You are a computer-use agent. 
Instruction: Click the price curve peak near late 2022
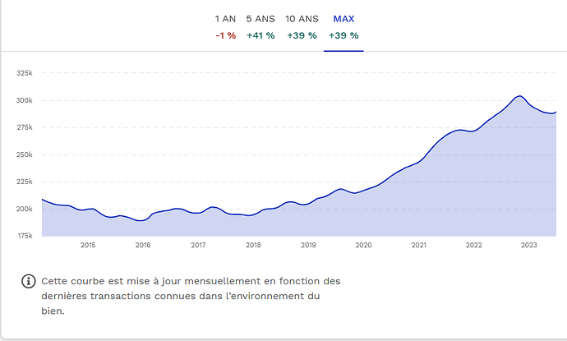tap(519, 96)
